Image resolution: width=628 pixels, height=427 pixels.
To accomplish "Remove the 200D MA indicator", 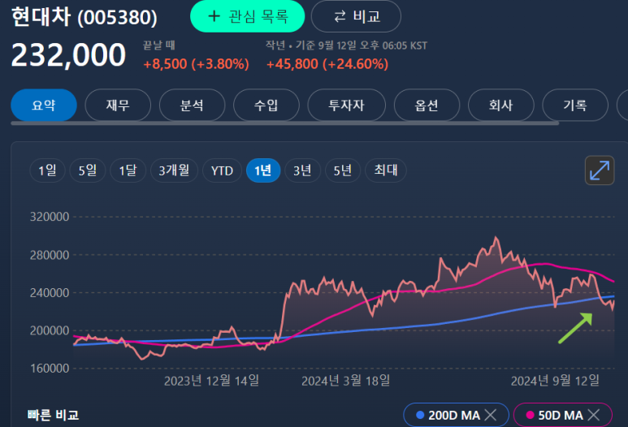I will tap(491, 415).
